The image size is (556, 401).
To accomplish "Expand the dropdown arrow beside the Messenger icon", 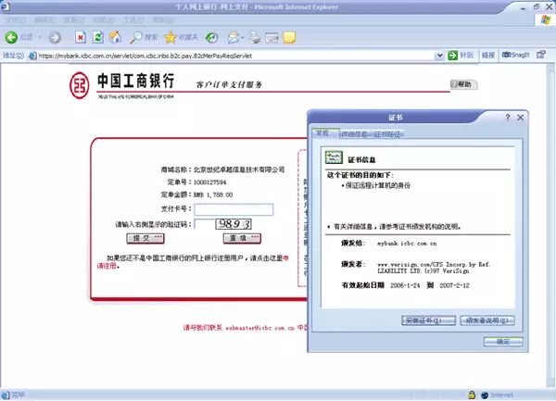I will [243, 37].
